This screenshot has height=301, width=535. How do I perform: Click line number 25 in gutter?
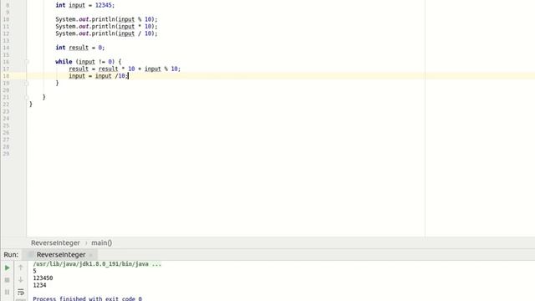(6, 125)
